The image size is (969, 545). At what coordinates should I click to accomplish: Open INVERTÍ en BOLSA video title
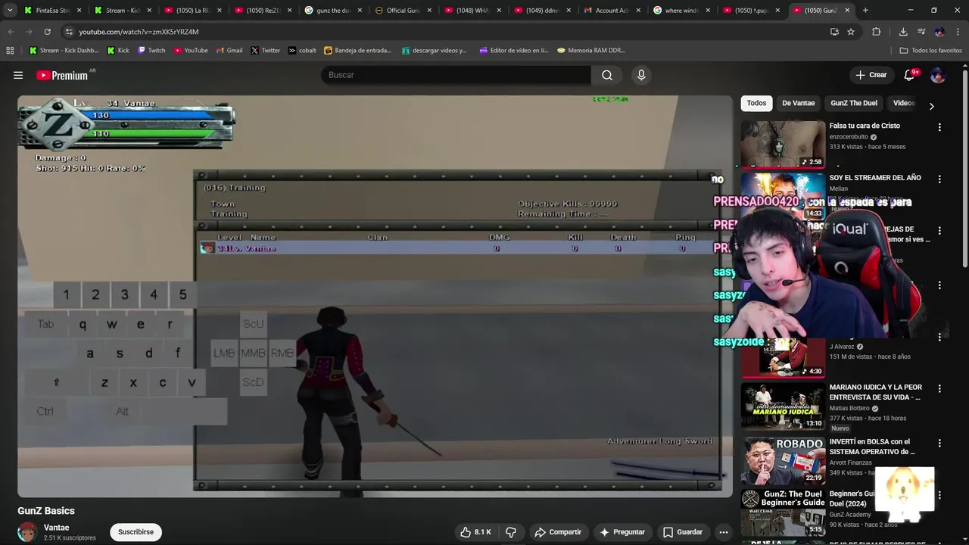point(872,447)
